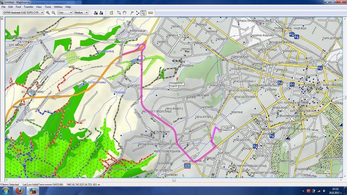Screen dimensions: 347x195
Task: Select the Hand pan tool
Action: click(125, 13)
